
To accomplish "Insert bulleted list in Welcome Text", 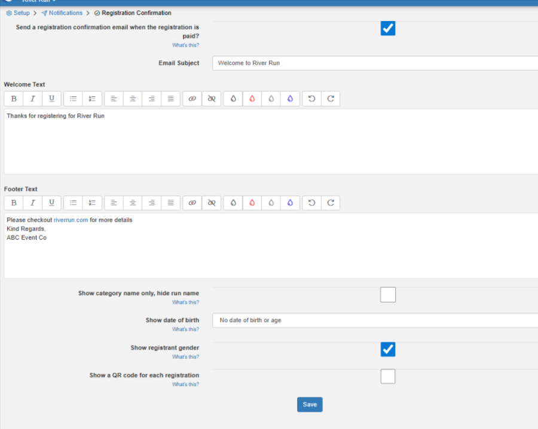I will [x=73, y=99].
